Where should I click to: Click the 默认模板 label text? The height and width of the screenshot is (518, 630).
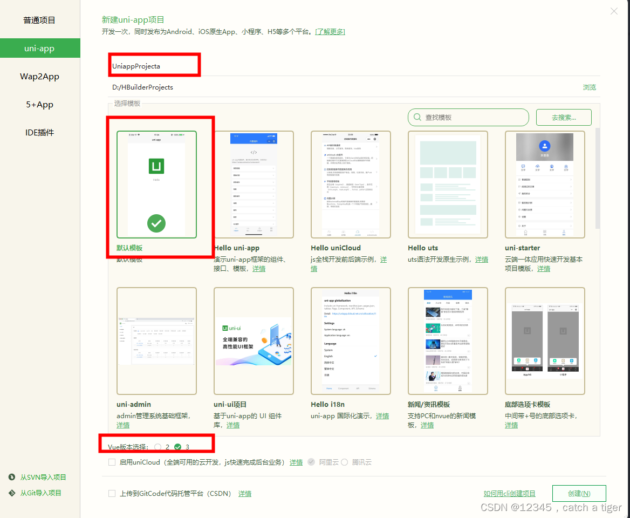click(x=129, y=248)
